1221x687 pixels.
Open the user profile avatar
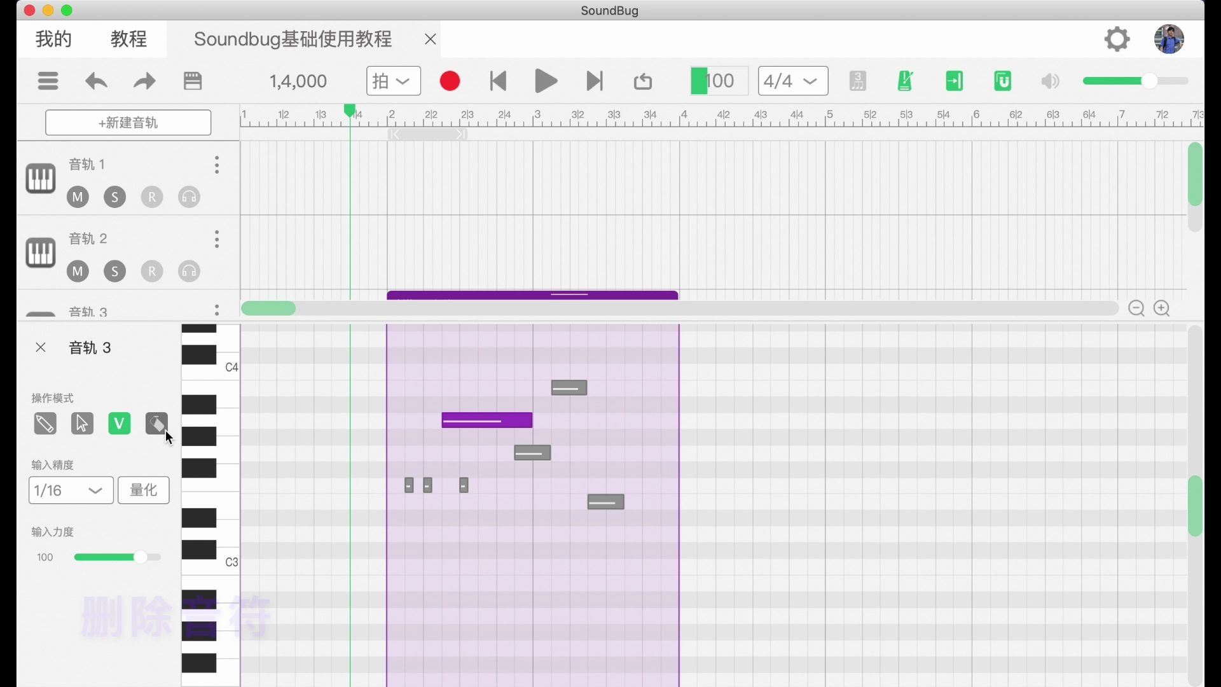click(1169, 39)
